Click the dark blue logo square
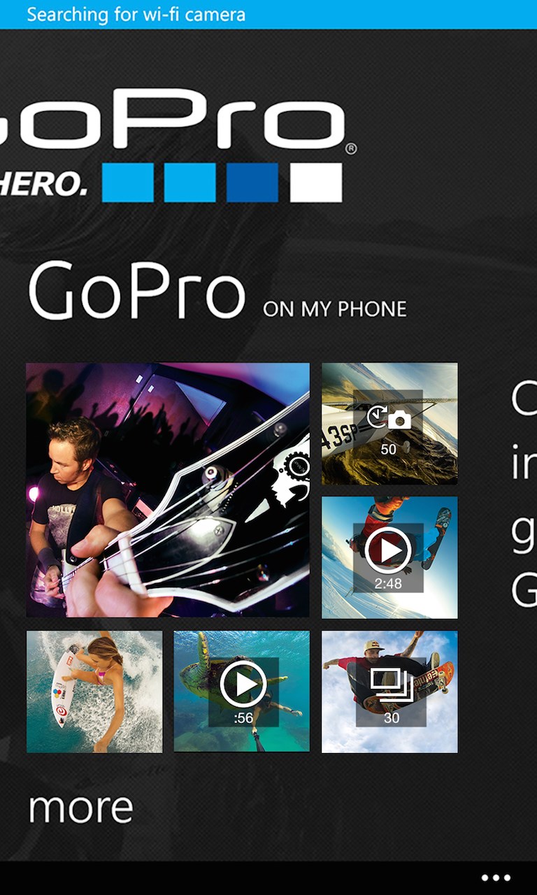Viewport: 537px width, 895px height. pos(252,182)
